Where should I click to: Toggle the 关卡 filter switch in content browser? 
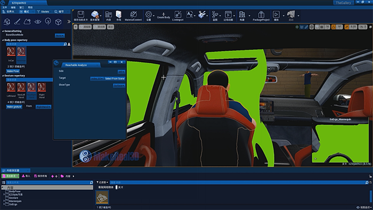[x=117, y=188]
